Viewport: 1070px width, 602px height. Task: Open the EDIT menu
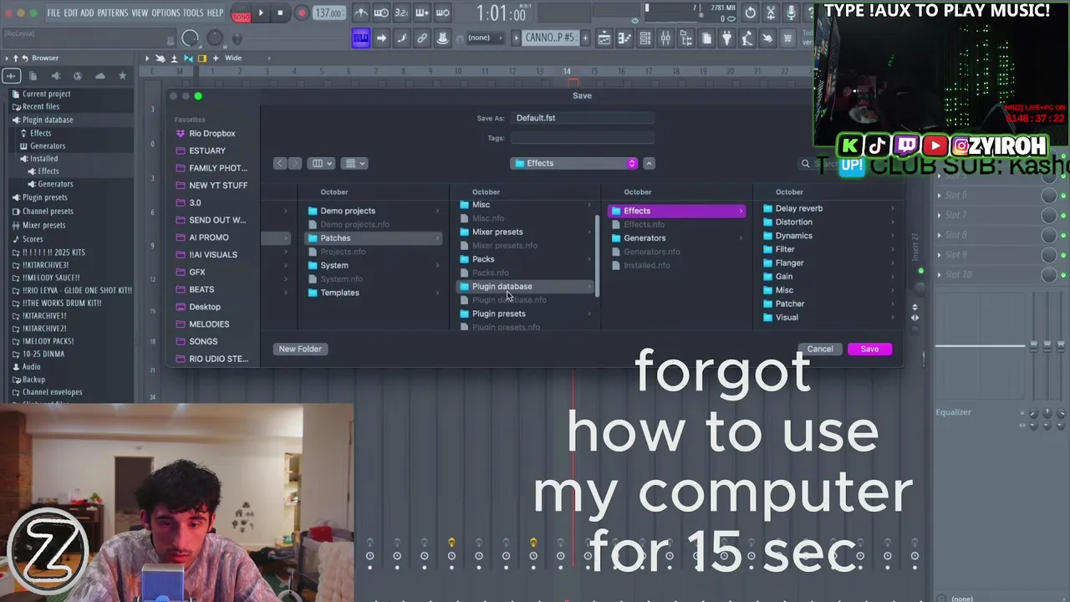point(70,13)
